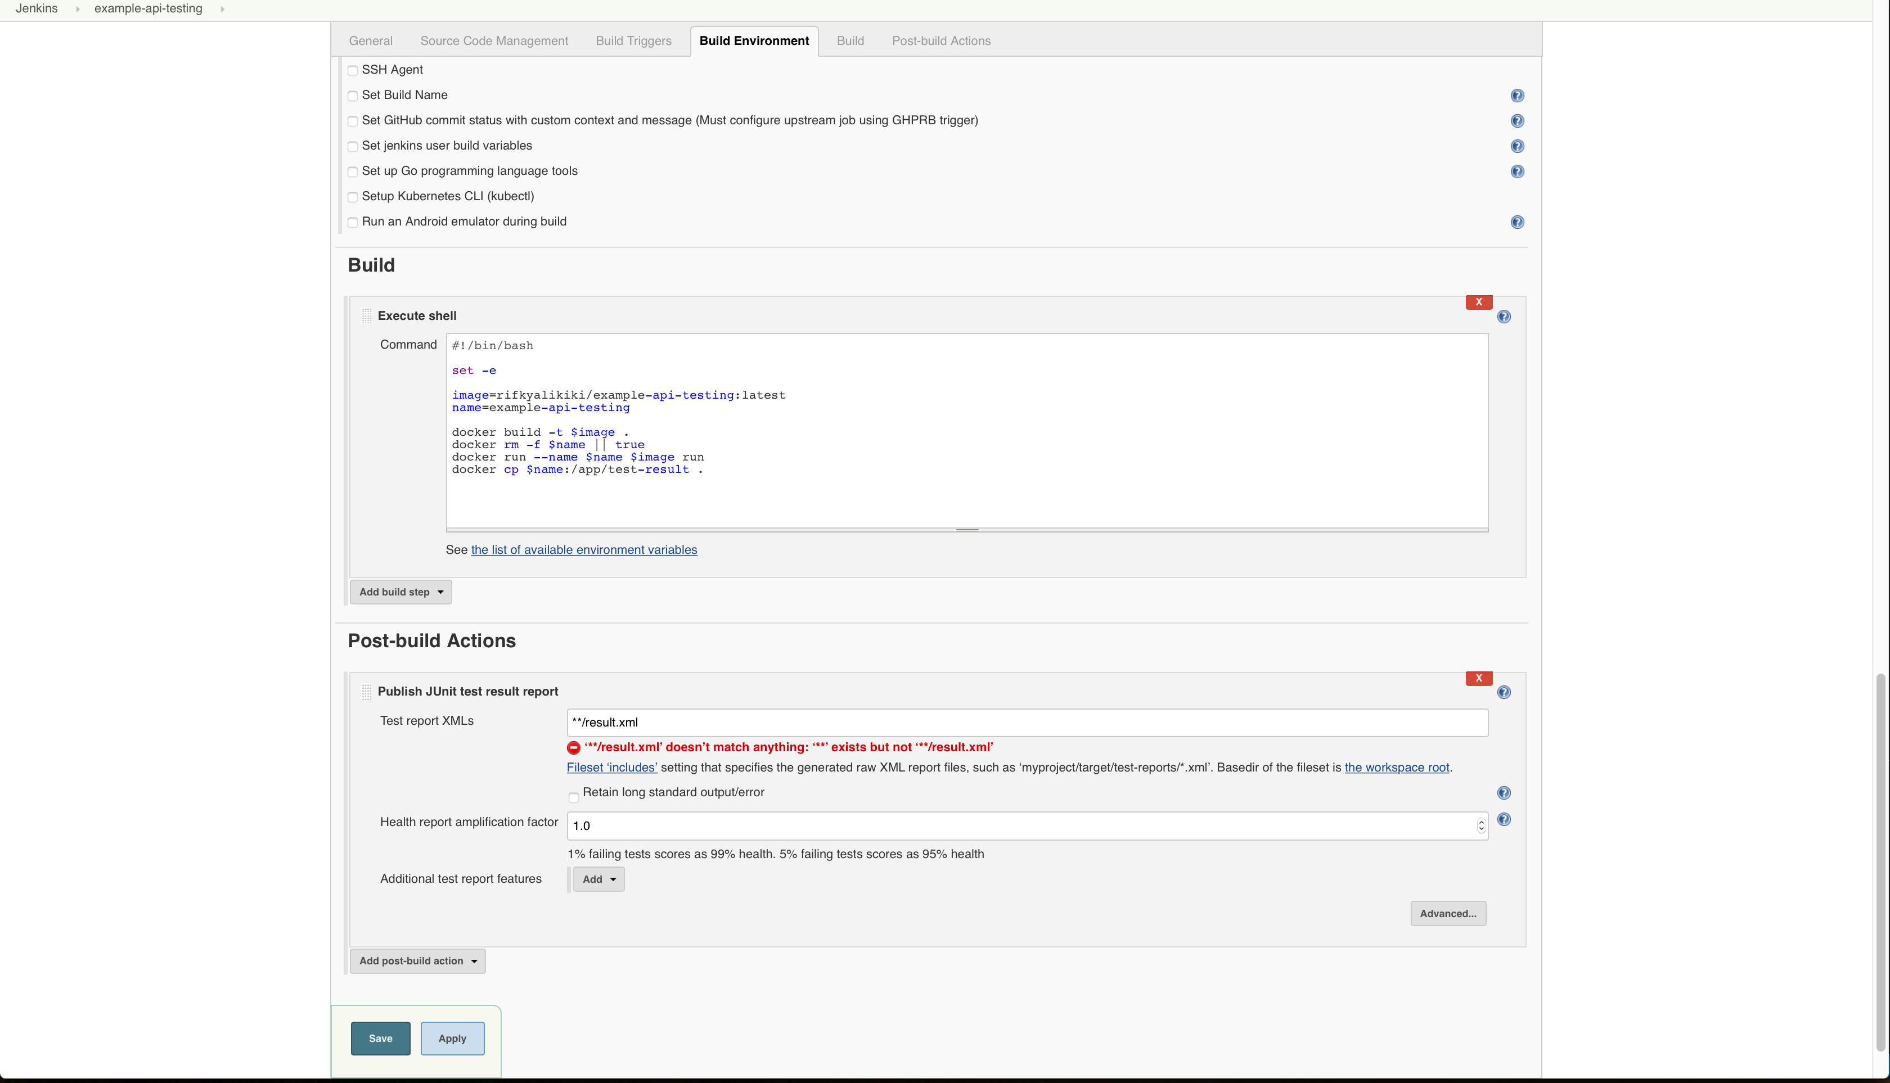Click the 1% failing tests scores description
The height and width of the screenshot is (1083, 1890).
[x=775, y=854]
